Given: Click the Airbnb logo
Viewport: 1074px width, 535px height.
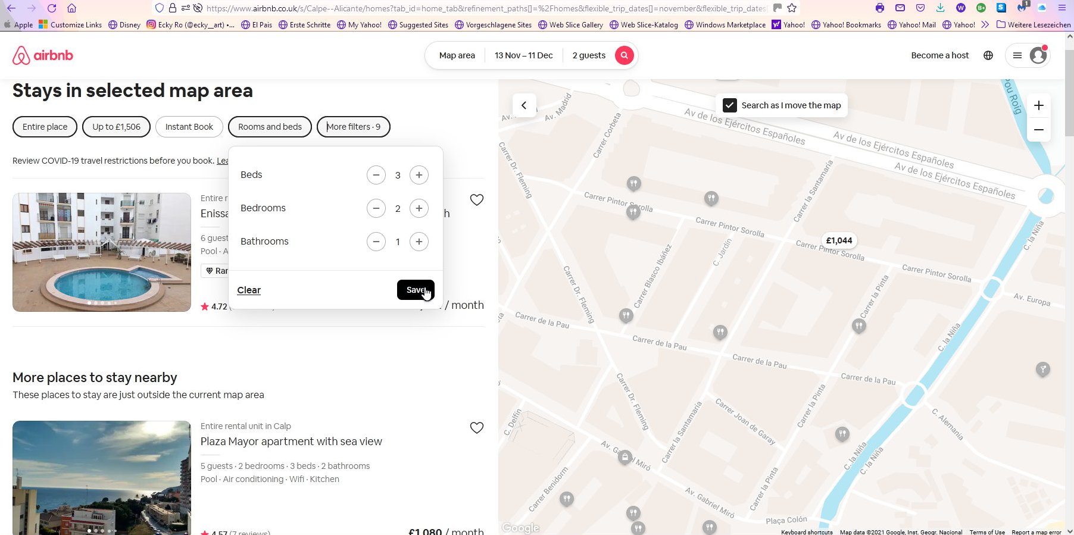Looking at the screenshot, I should click(43, 55).
